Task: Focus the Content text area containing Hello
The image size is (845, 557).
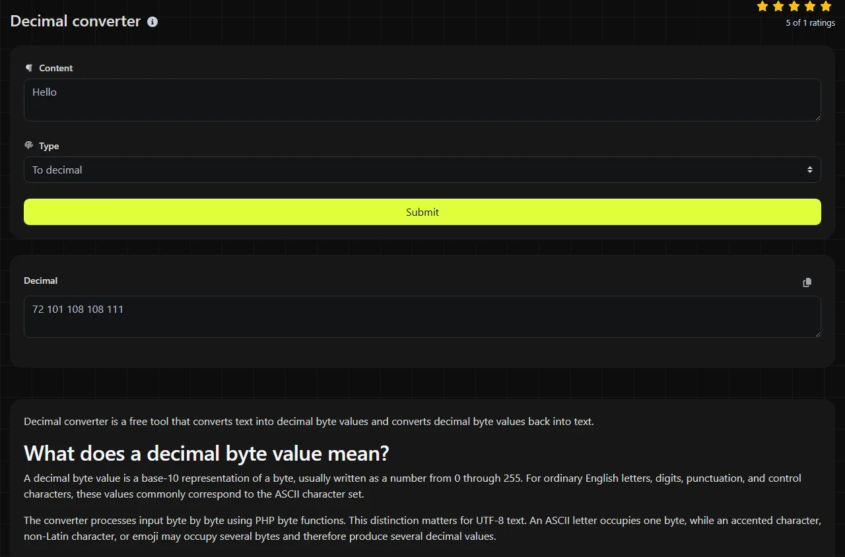Action: point(422,100)
